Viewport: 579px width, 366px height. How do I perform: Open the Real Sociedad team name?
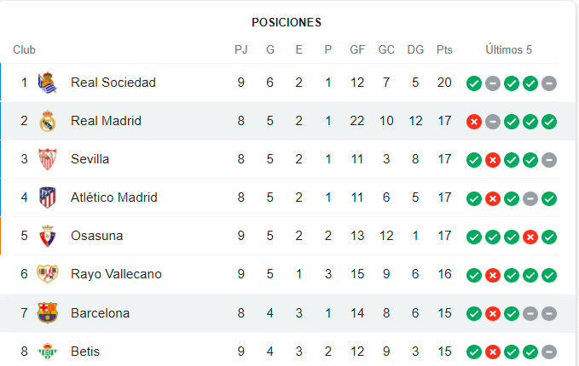[x=113, y=83]
